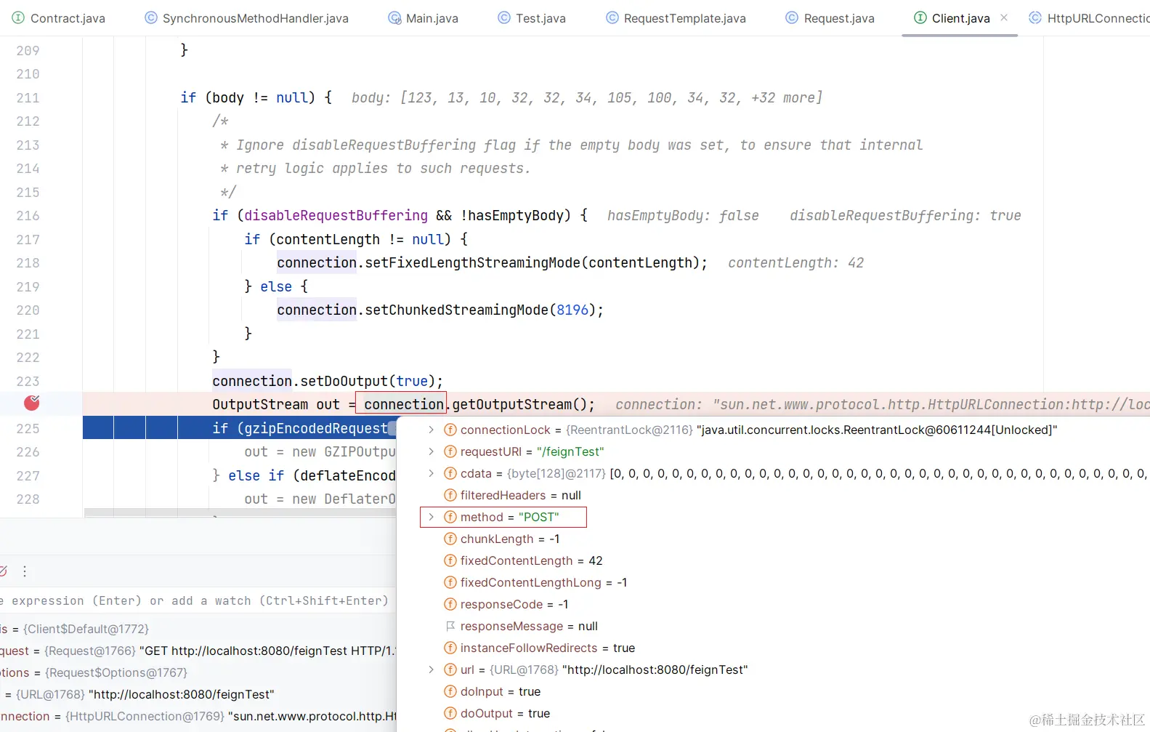The height and width of the screenshot is (732, 1150).
Task: Click the field icon of fixedContentLength = 42
Action: point(450,560)
